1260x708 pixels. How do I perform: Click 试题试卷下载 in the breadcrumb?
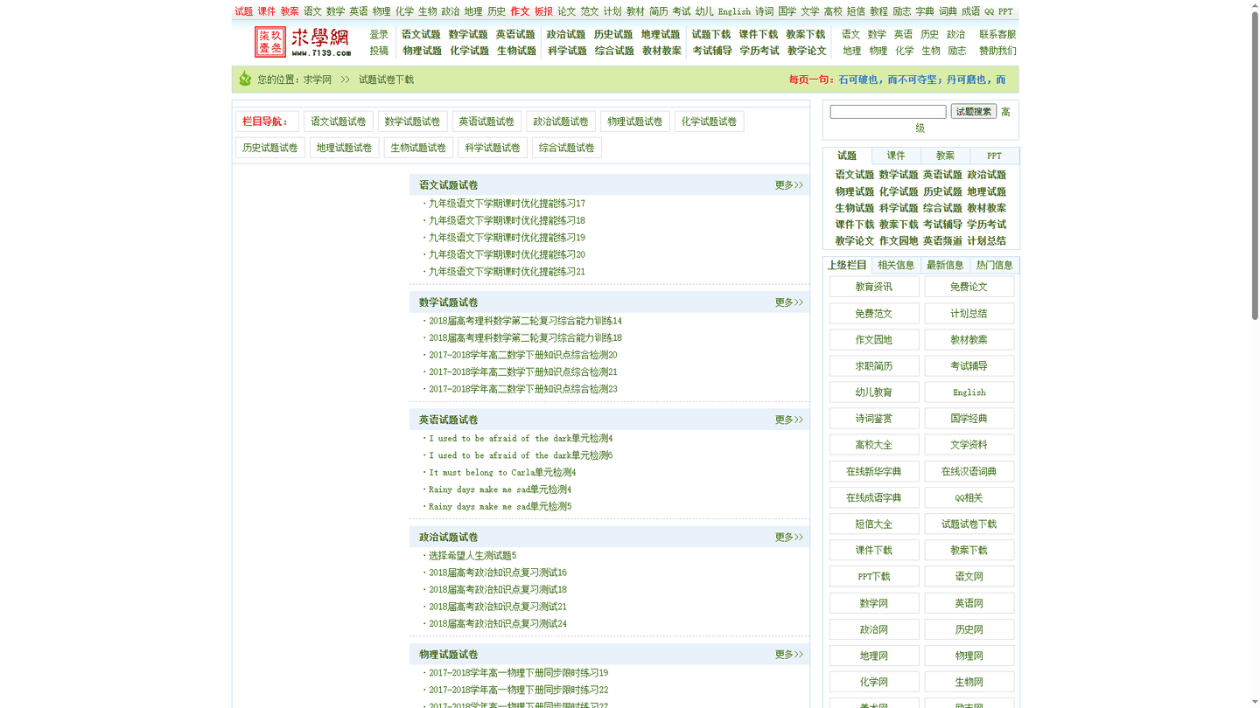[x=386, y=80]
